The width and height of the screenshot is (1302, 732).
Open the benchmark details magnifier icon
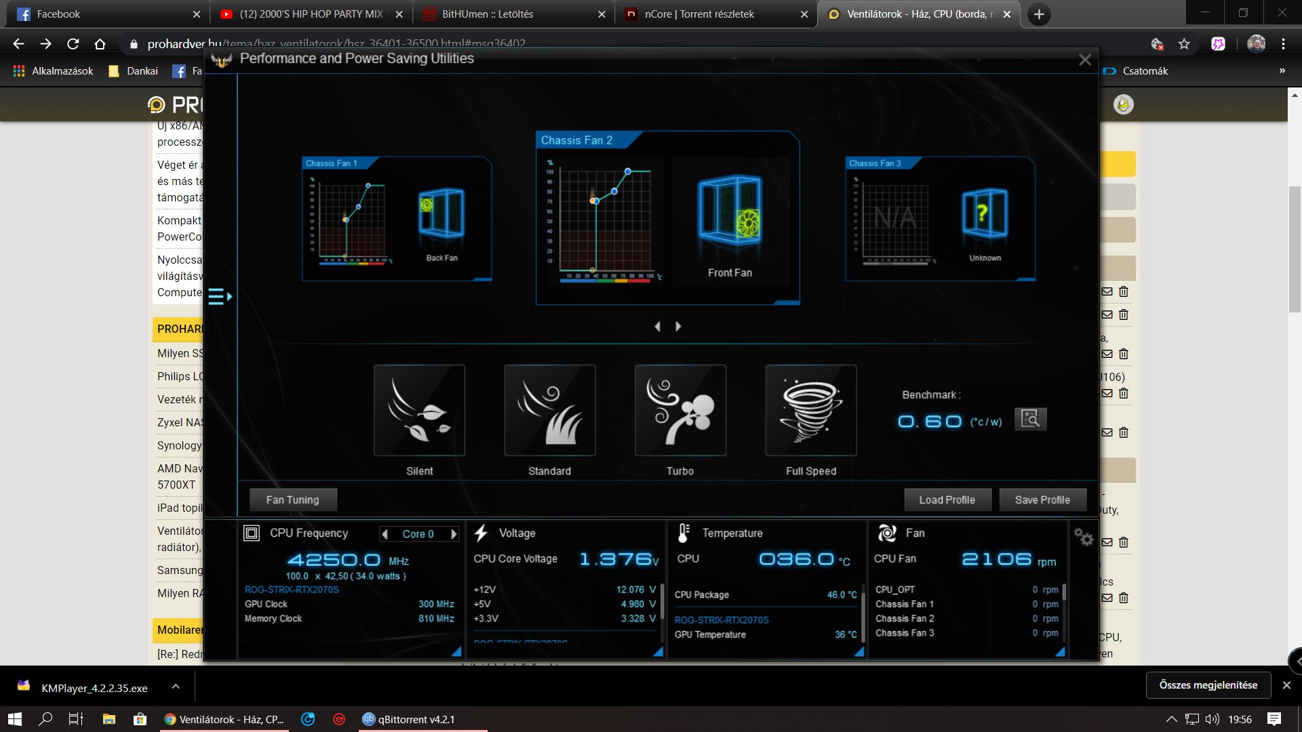[1030, 419]
